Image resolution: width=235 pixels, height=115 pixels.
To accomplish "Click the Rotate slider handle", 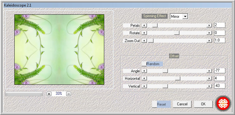I will (177, 33).
